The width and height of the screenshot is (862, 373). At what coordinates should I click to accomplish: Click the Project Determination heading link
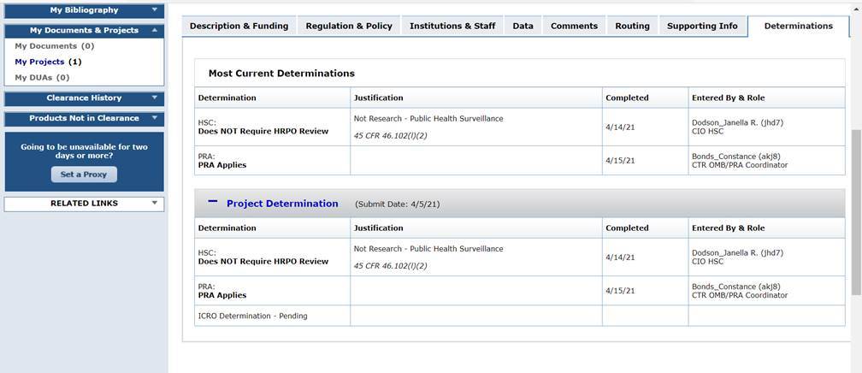[x=282, y=204]
